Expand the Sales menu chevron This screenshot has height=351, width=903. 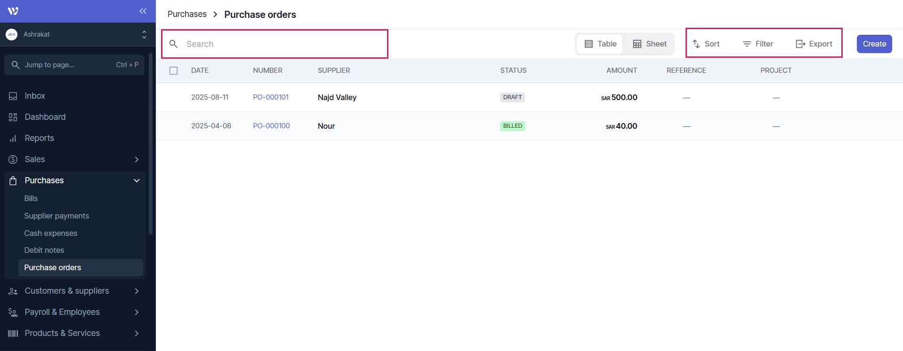click(137, 159)
